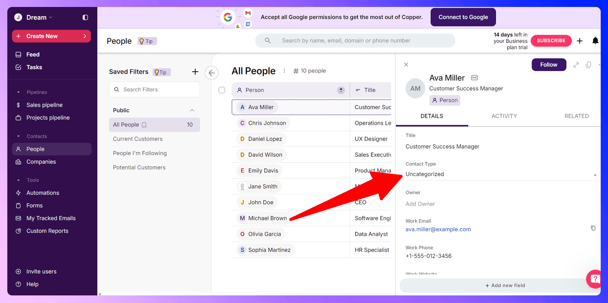Open Help in the sidebar

[x=32, y=284]
